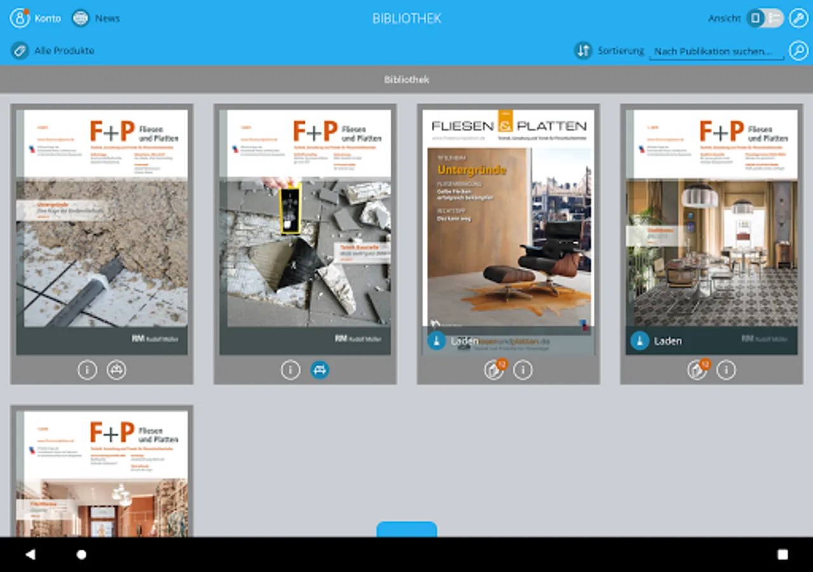This screenshot has height=572, width=813.
Task: Click the Konto label
Action: 48,18
